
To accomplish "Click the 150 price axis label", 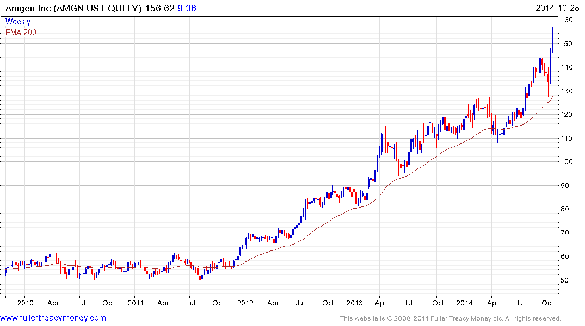I will pos(567,44).
